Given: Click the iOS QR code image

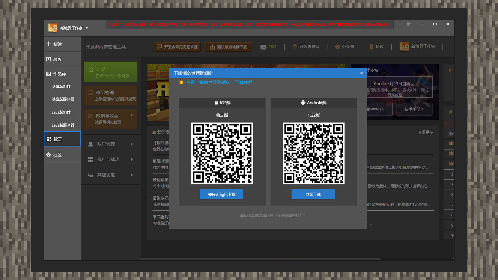Looking at the screenshot, I should (x=222, y=153).
